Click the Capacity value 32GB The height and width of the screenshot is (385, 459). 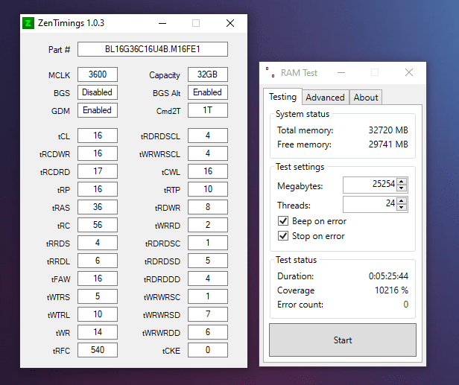[208, 74]
